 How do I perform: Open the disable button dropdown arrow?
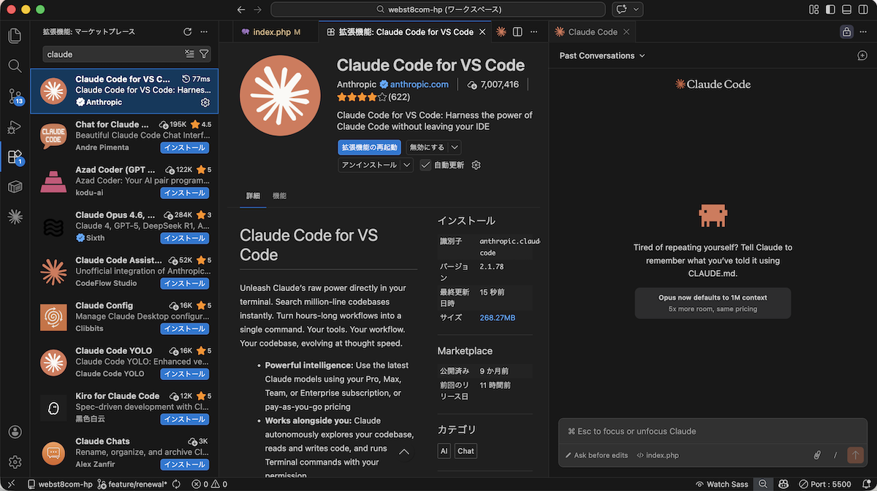tap(455, 147)
